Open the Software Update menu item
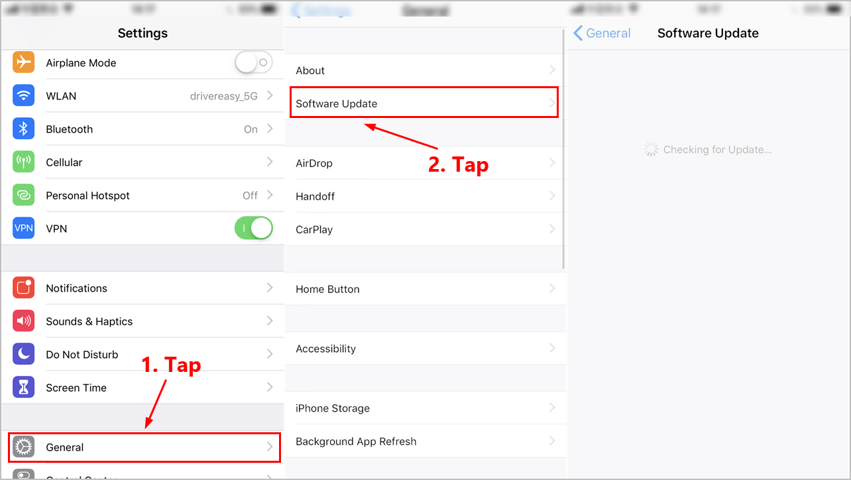 pos(424,103)
